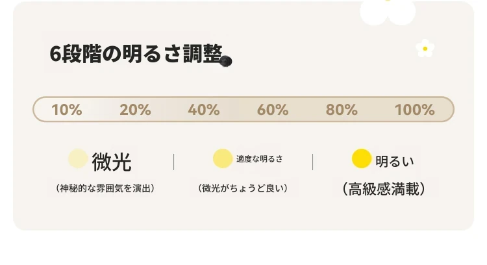The height and width of the screenshot is (265, 487).
Task: Click the (神秘的な雰囲気を演出) caption
Action: 105,188
